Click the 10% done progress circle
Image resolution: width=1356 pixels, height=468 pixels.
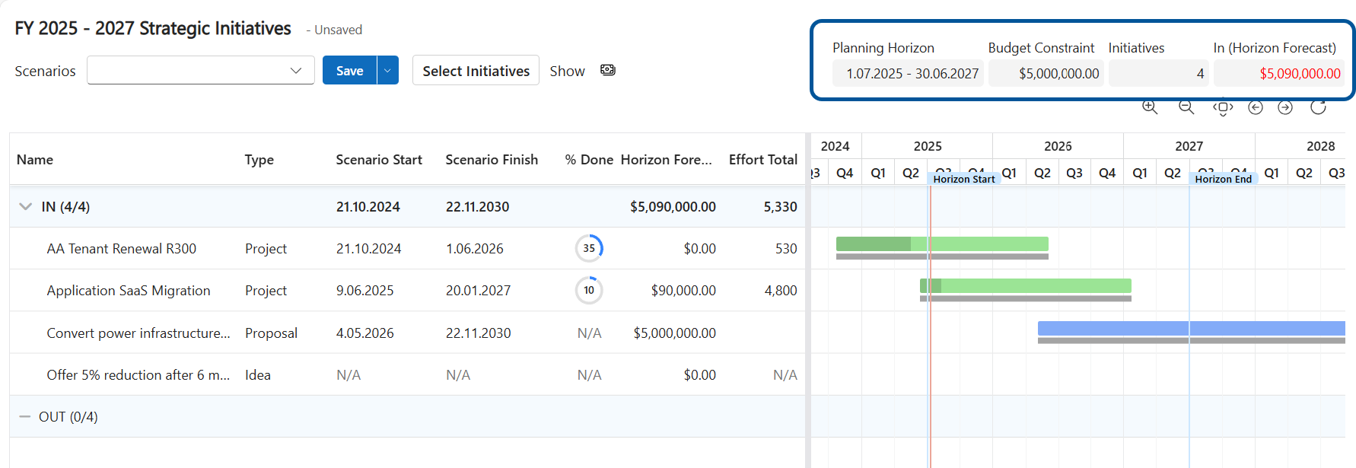(589, 290)
